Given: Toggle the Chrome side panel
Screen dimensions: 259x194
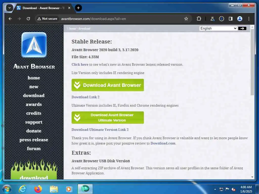Looking at the screenshot, I should point(231,19).
